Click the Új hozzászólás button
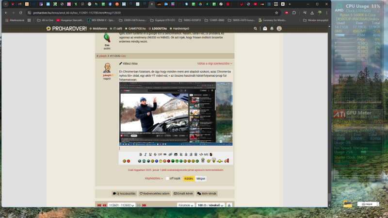This screenshot has height=218, width=388. 124,193
